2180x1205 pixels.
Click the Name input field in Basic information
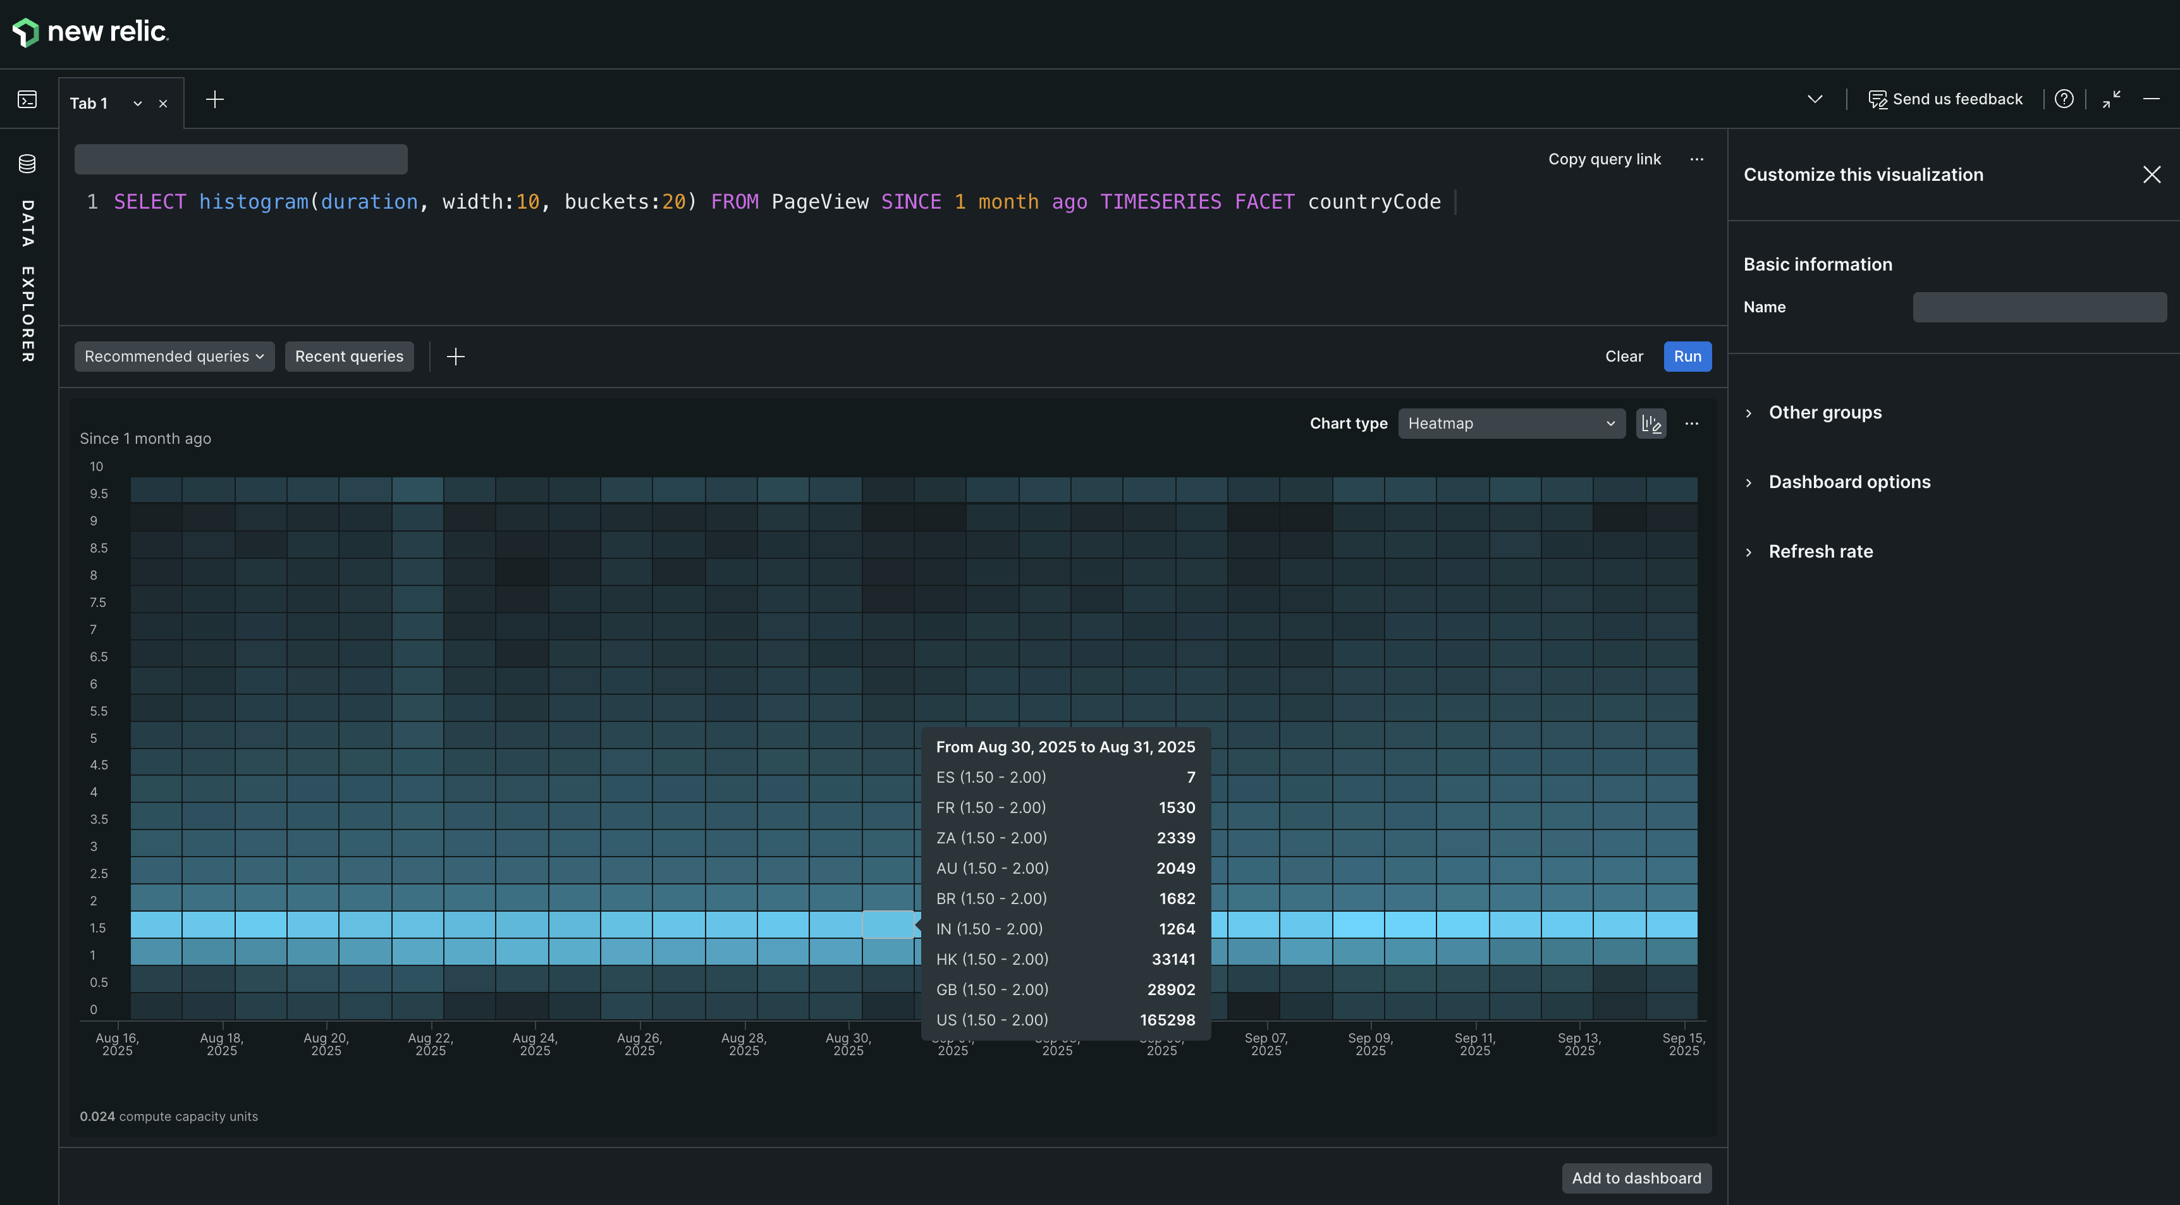point(2038,307)
